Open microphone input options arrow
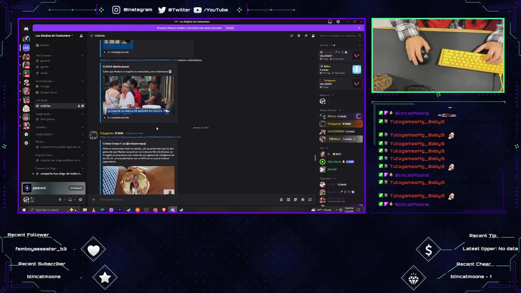 [64, 199]
